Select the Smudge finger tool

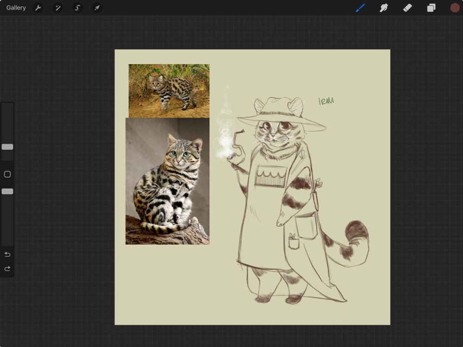[383, 8]
